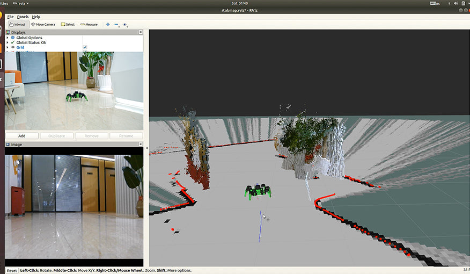This screenshot has height=274, width=470.
Task: Expand the Global Options tree item
Action: pos(8,38)
